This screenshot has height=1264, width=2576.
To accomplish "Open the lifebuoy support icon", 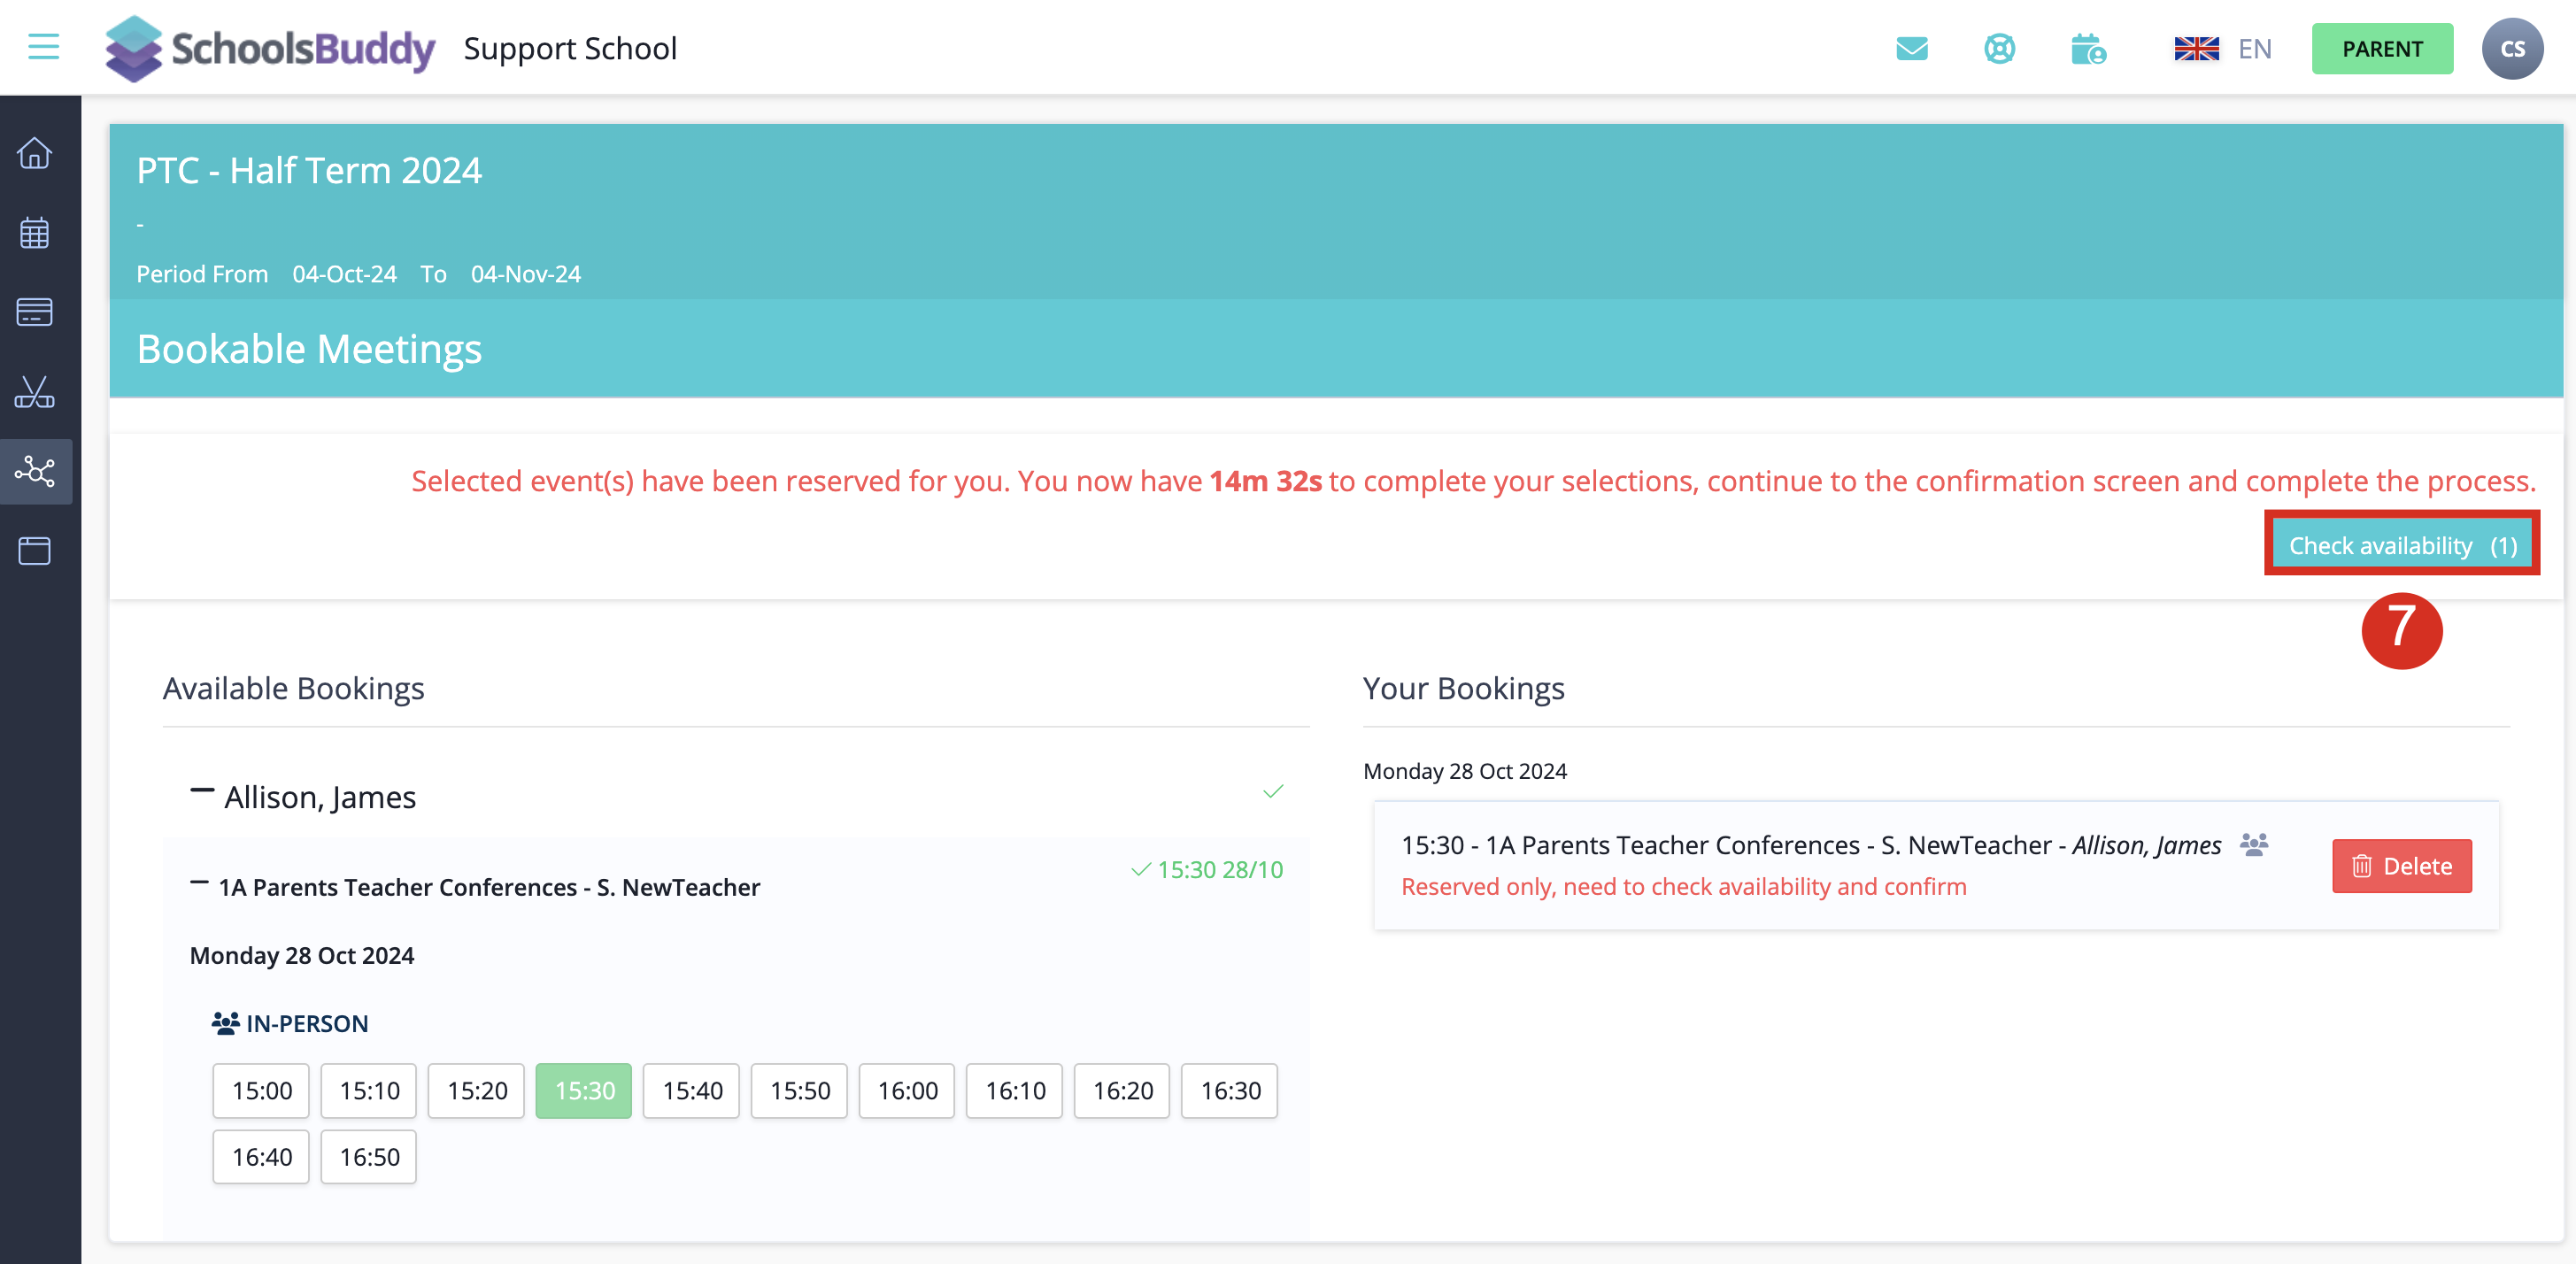I will 1998,48.
